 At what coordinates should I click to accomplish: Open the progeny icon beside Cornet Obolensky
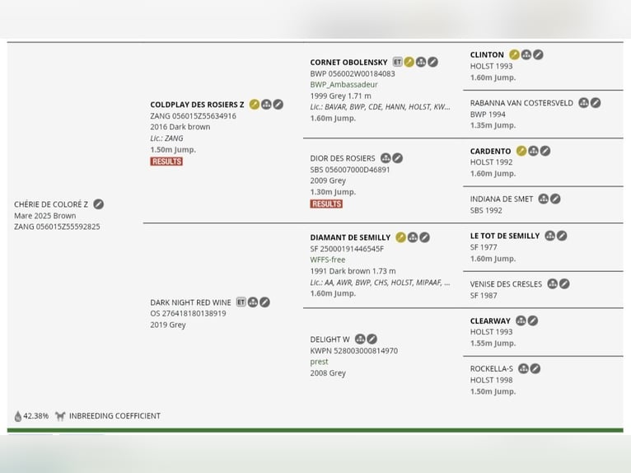pos(421,62)
